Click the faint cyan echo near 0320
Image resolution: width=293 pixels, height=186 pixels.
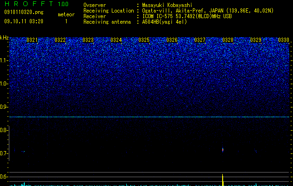pos(23,151)
